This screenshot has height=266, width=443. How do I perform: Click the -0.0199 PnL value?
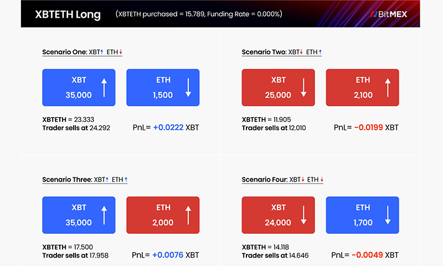pyautogui.click(x=369, y=127)
